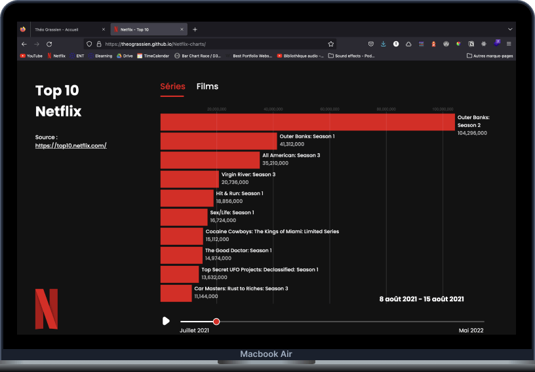Open the Best Portfolio Webs... bookmark
This screenshot has height=372, width=535.
coord(249,56)
